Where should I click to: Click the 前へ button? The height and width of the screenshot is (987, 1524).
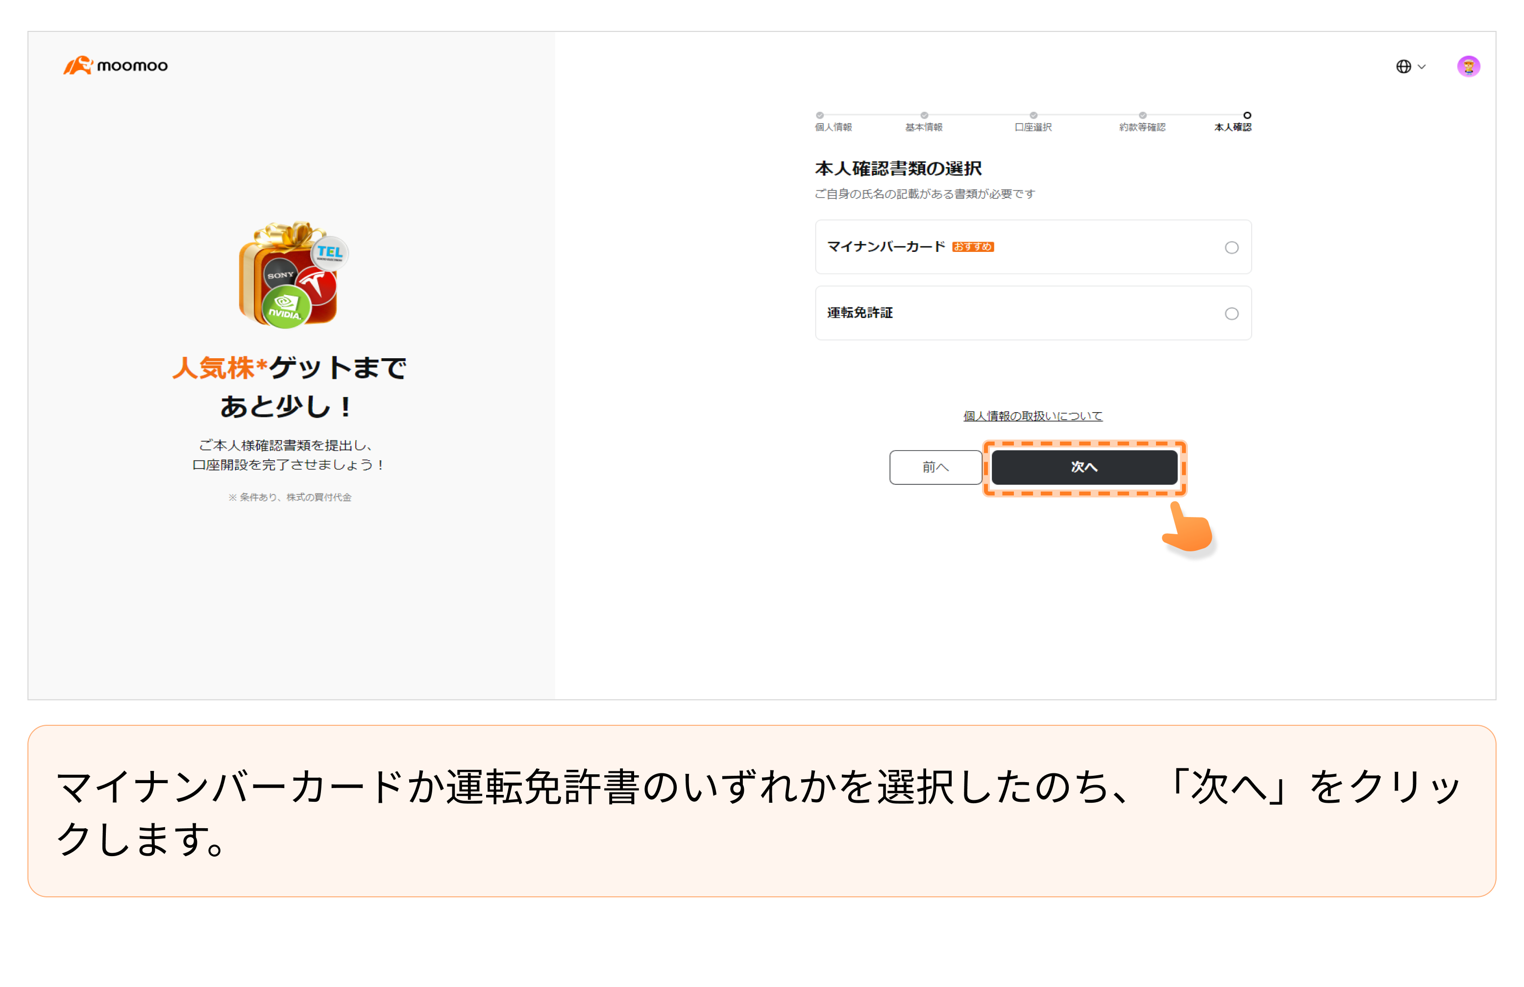(x=935, y=467)
